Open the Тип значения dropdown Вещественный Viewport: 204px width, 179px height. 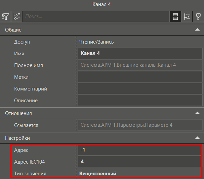click(x=140, y=174)
